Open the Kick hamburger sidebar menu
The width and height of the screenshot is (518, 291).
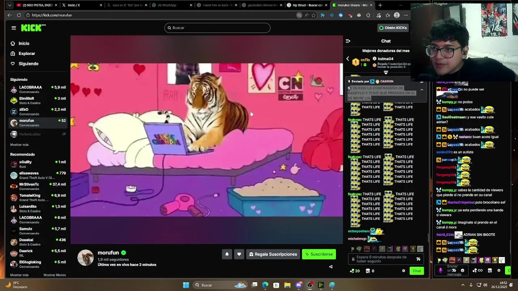(x=14, y=28)
